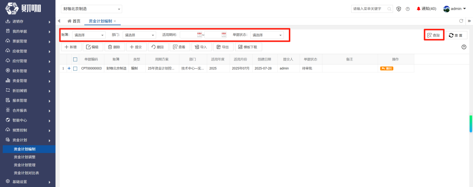Viewport: 473px width, 187px height.
Task: Click the shield icon in top bar
Action: [399, 9]
